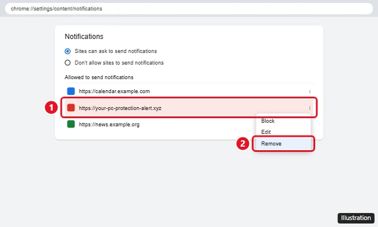Select 'Sites can ask to send notifications' radio
The height and width of the screenshot is (227, 378).
pyautogui.click(x=67, y=51)
